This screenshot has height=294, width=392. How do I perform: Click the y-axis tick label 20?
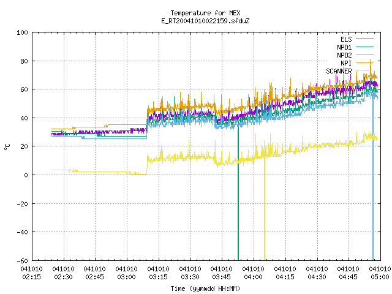coord(24,146)
